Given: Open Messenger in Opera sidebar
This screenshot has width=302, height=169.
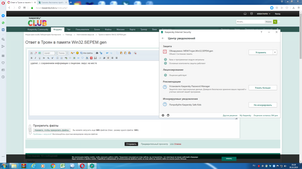Looking at the screenshot, I should (3, 16).
